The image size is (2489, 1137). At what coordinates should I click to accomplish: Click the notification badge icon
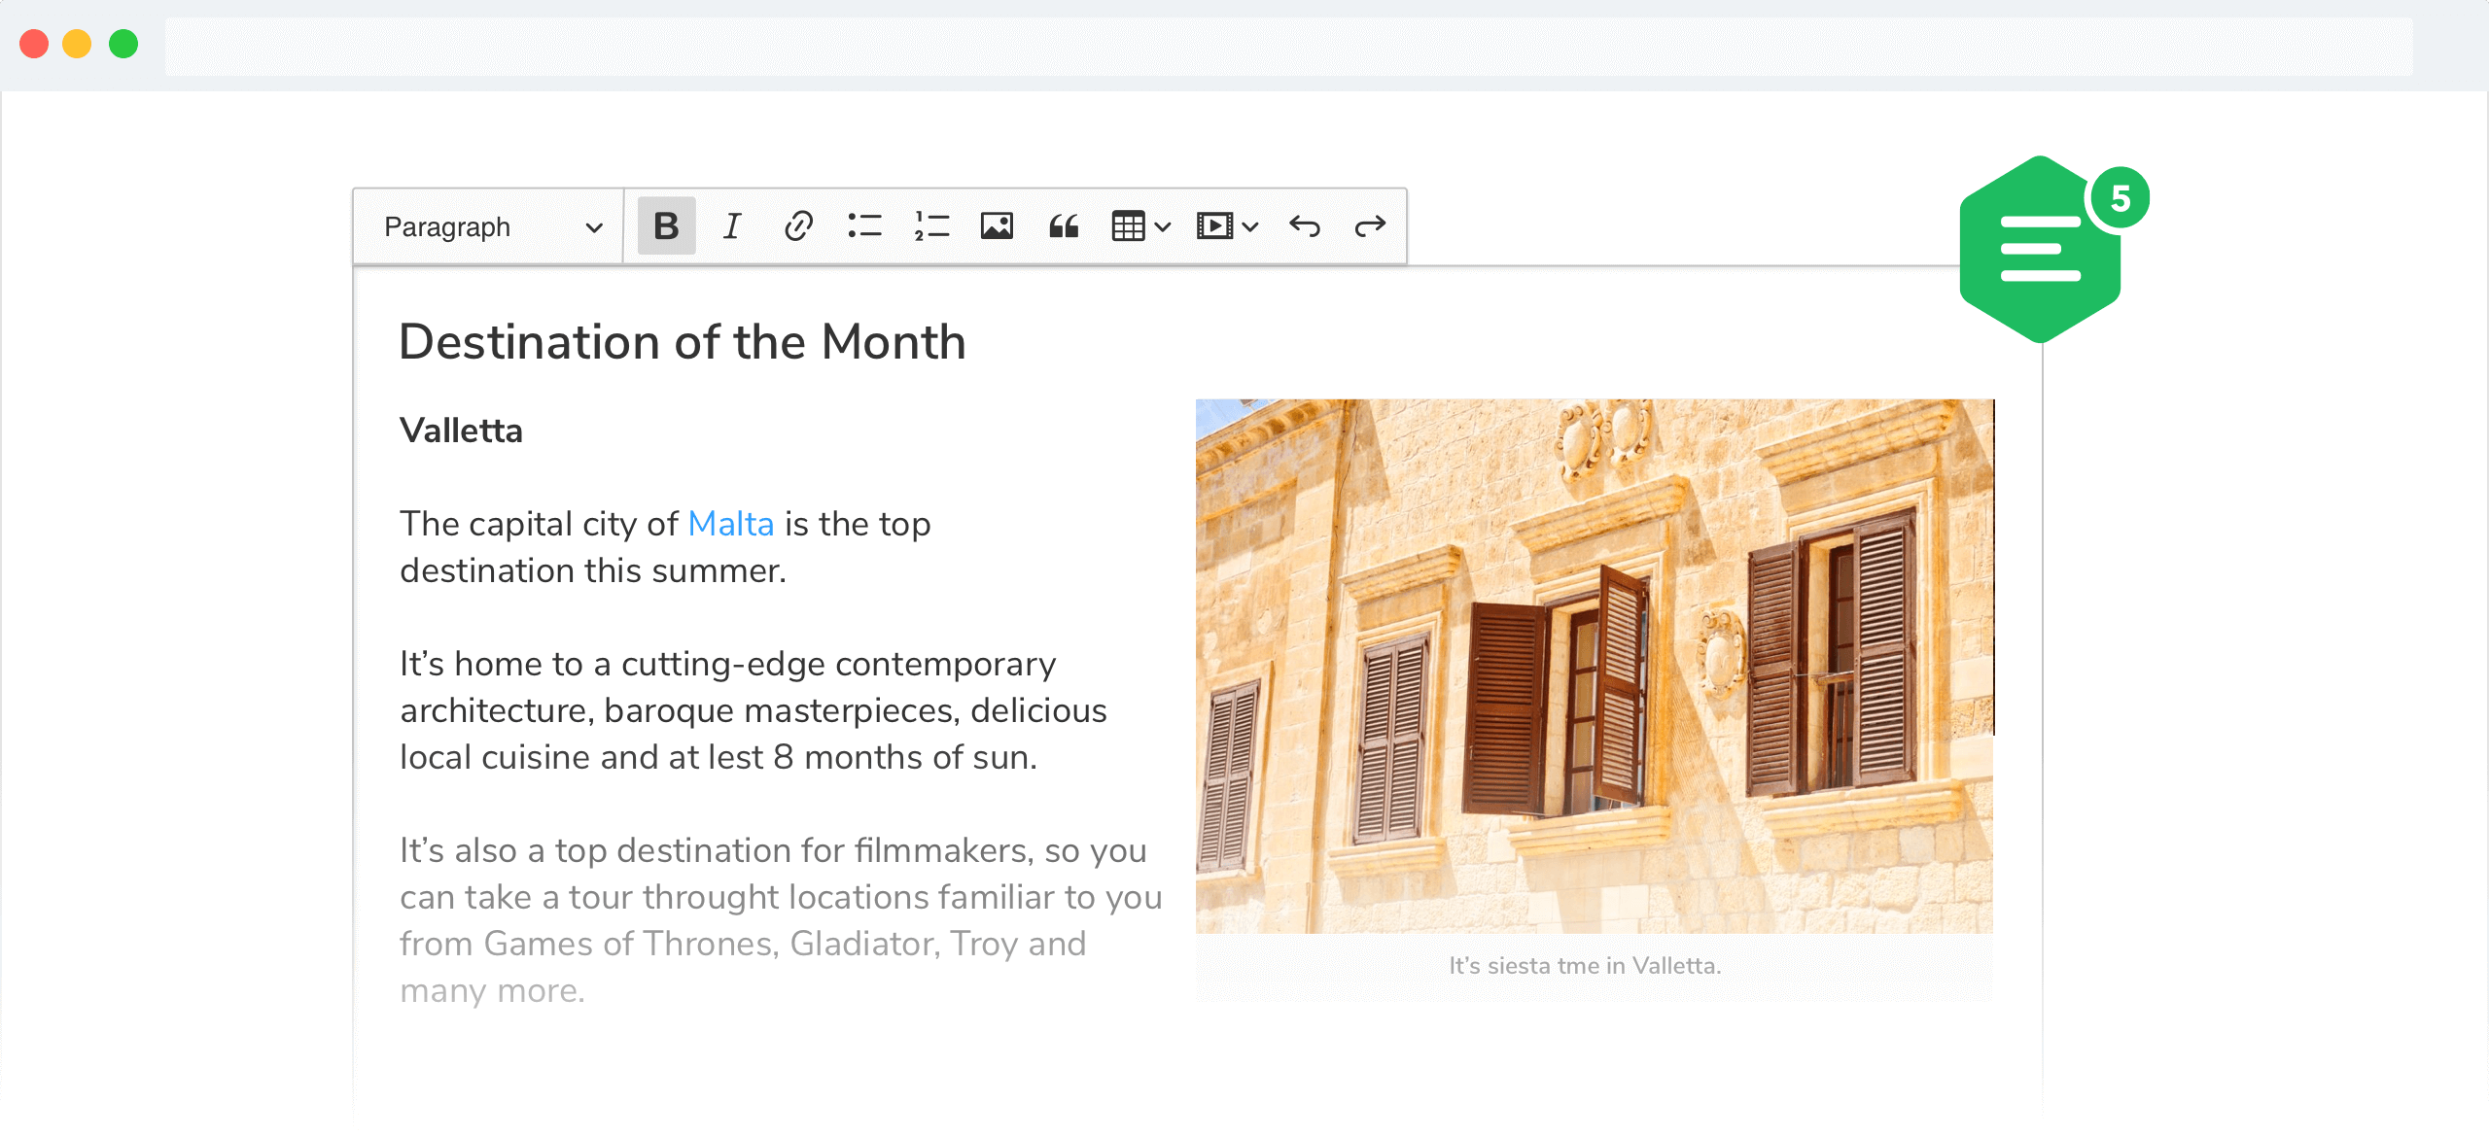(x=2121, y=193)
